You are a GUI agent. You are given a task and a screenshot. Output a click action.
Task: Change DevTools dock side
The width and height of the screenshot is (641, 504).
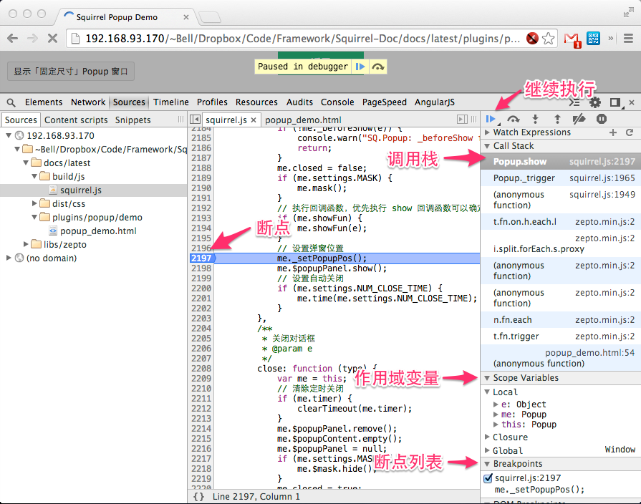615,102
